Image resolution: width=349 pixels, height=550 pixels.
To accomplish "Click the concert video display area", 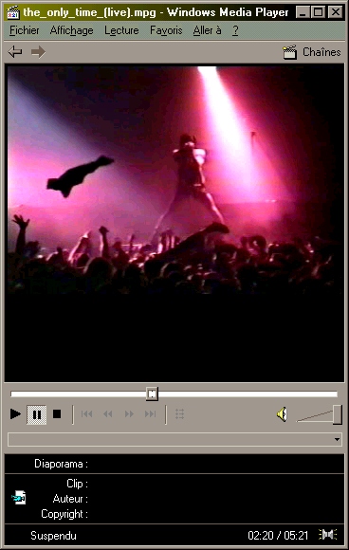I will (x=174, y=223).
